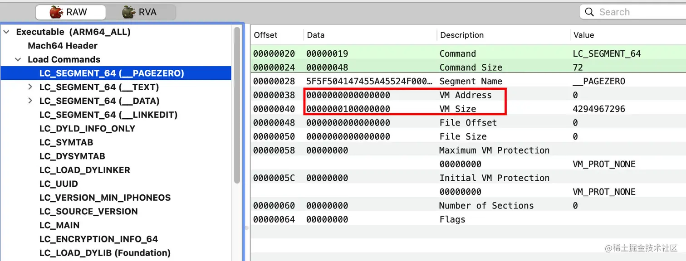Click the apple icon in RVA button
This screenshot has height=261, width=686.
pyautogui.click(x=128, y=12)
